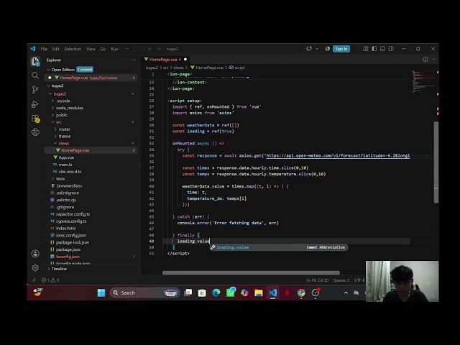Click the problems errors and warnings indicator

coord(50,280)
